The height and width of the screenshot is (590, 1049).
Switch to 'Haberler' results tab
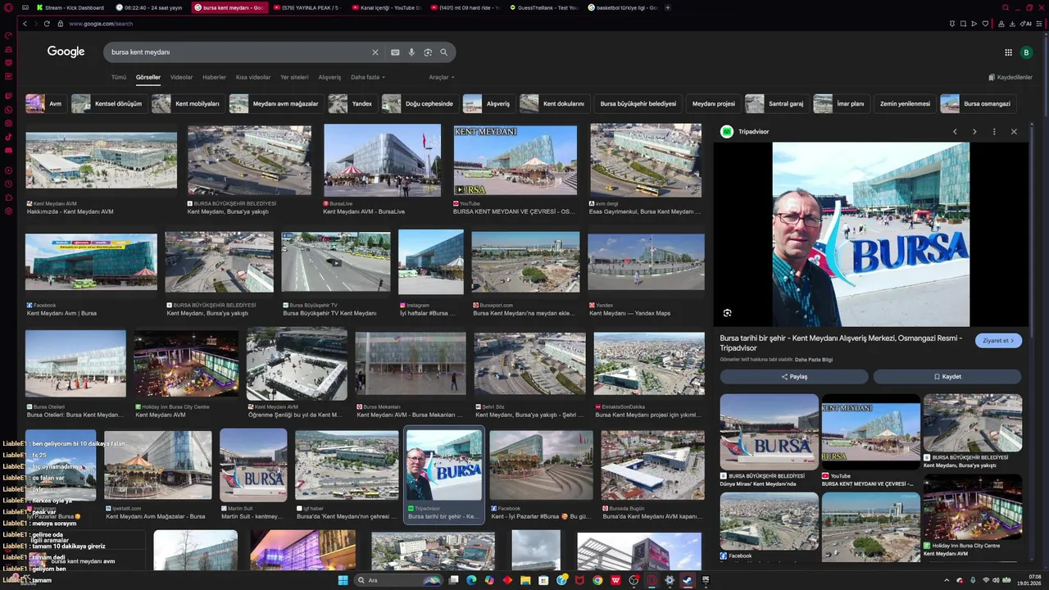[x=214, y=77]
